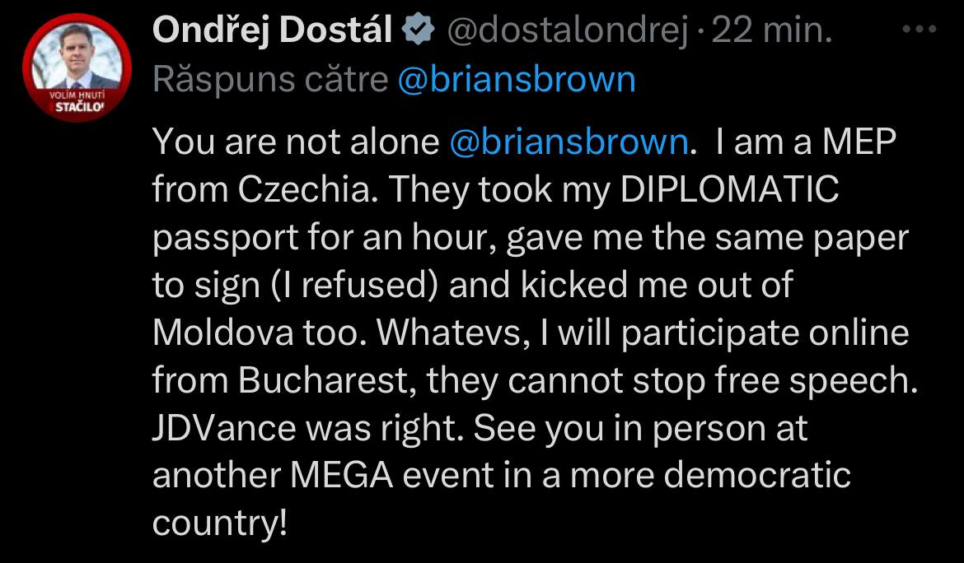This screenshot has height=563, width=964.
Task: Click the word JDVance in the tweet
Action: tap(224, 428)
